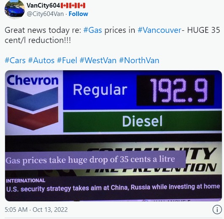
Task: Follow the VanCity604 account
Action: click(78, 14)
